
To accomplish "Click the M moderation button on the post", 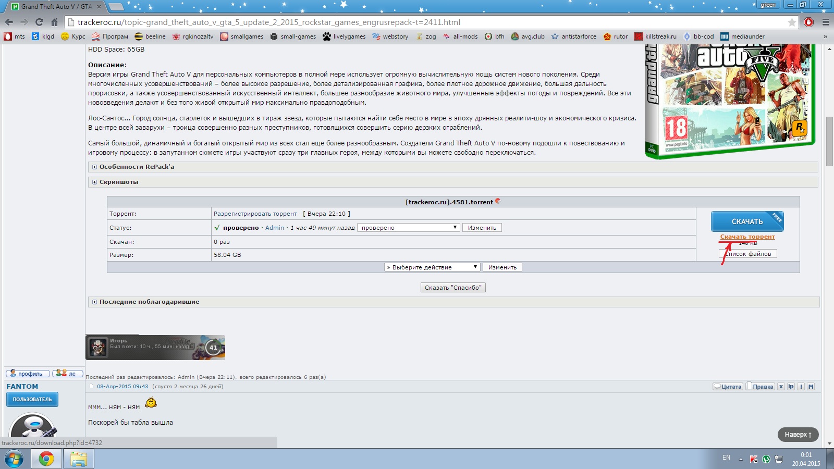I will click(x=811, y=387).
